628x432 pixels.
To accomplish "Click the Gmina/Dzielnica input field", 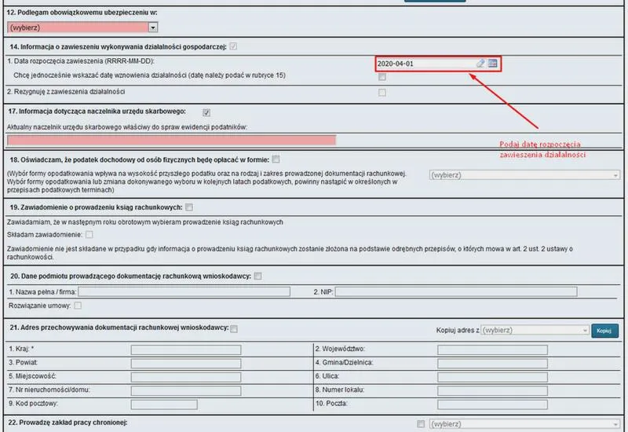I will [x=492, y=364].
